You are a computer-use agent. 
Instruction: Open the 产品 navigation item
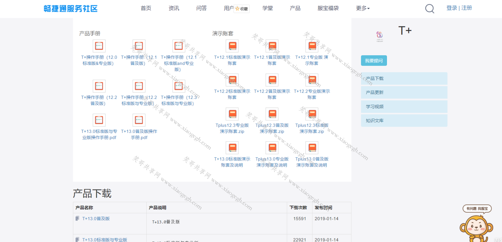coord(295,8)
